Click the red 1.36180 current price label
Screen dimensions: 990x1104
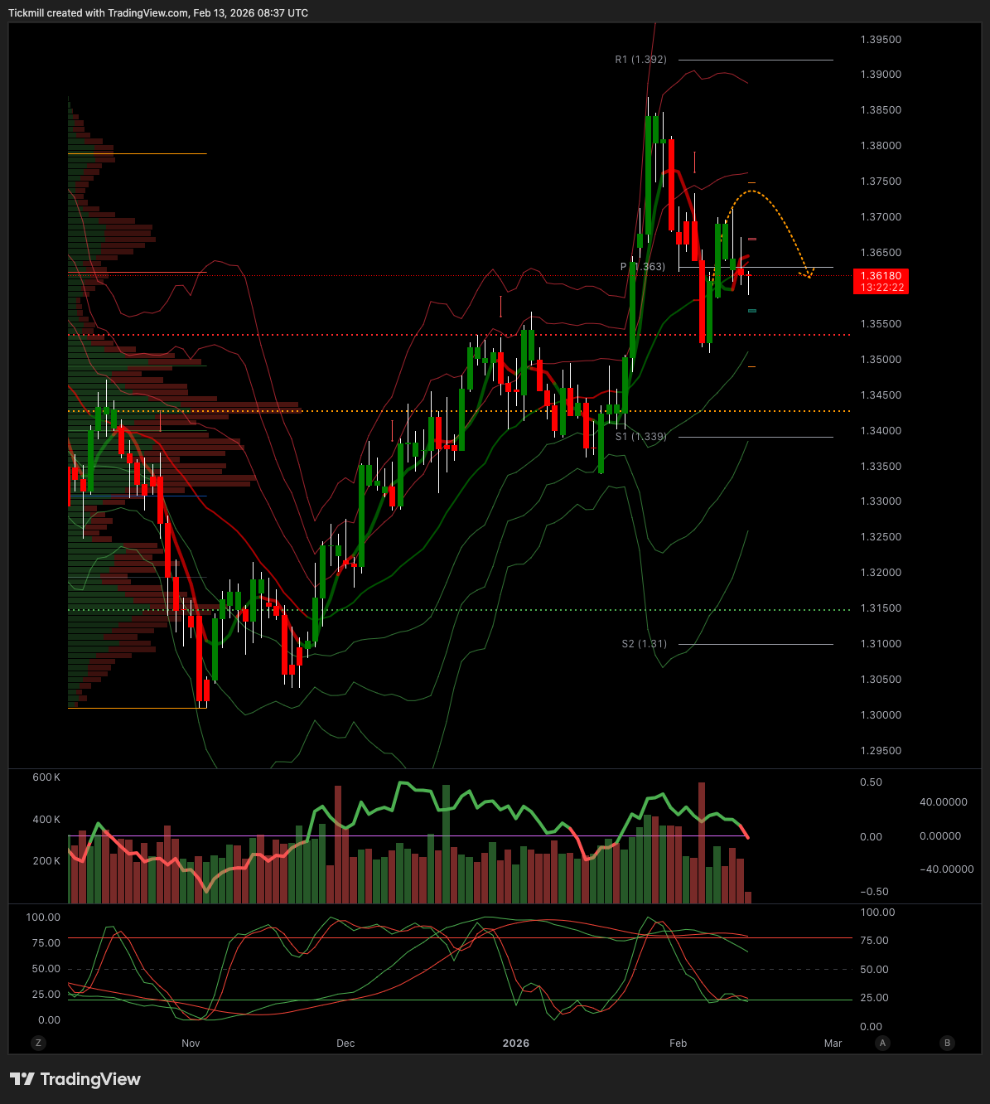pyautogui.click(x=881, y=281)
